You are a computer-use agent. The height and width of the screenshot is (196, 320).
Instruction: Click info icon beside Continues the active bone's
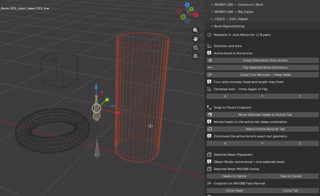tap(209, 136)
